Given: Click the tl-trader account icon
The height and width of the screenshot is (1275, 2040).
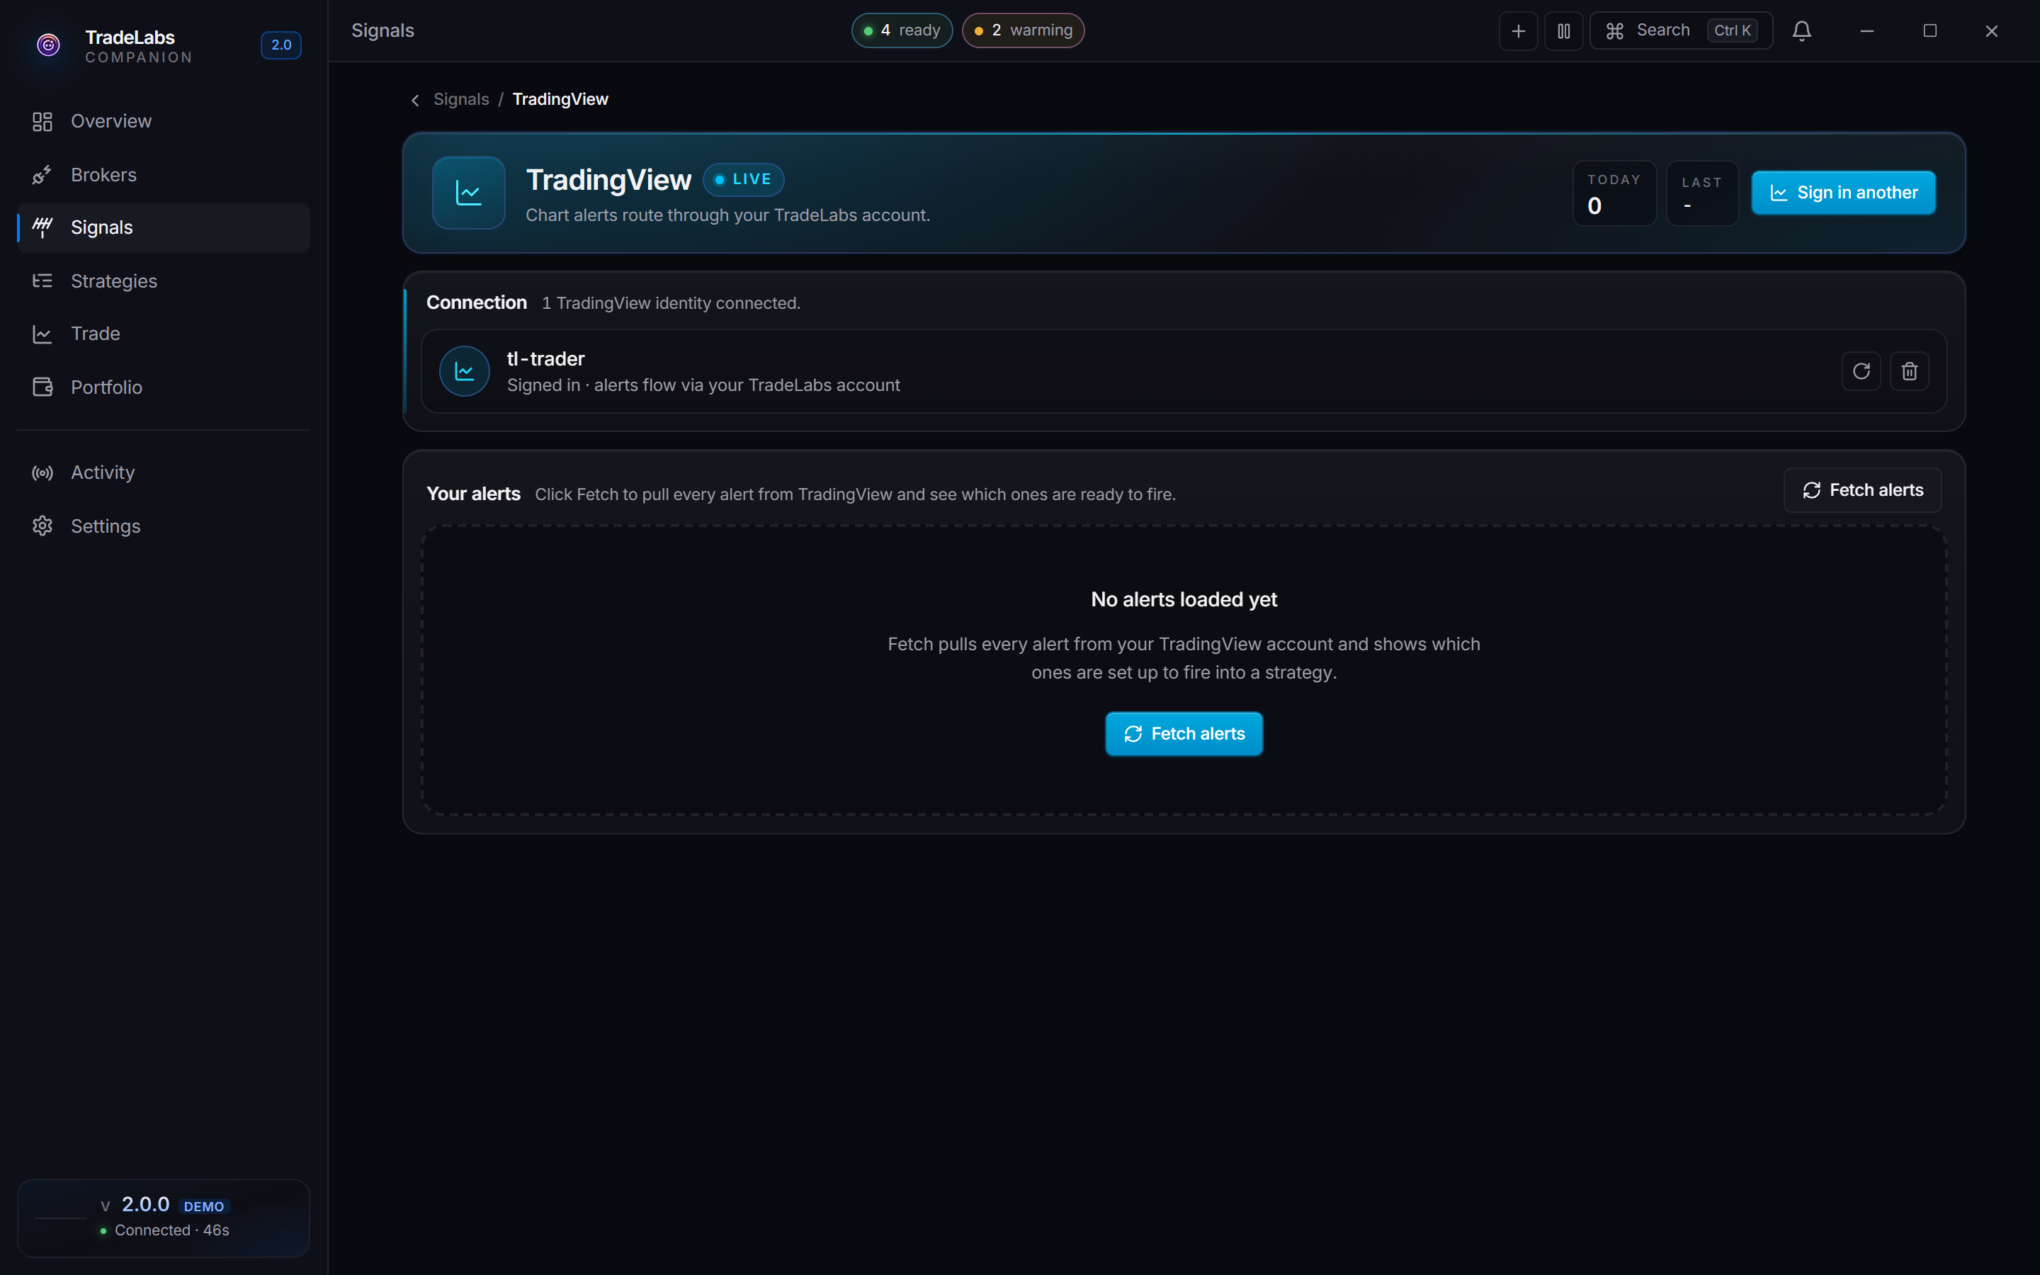Looking at the screenshot, I should (x=465, y=371).
